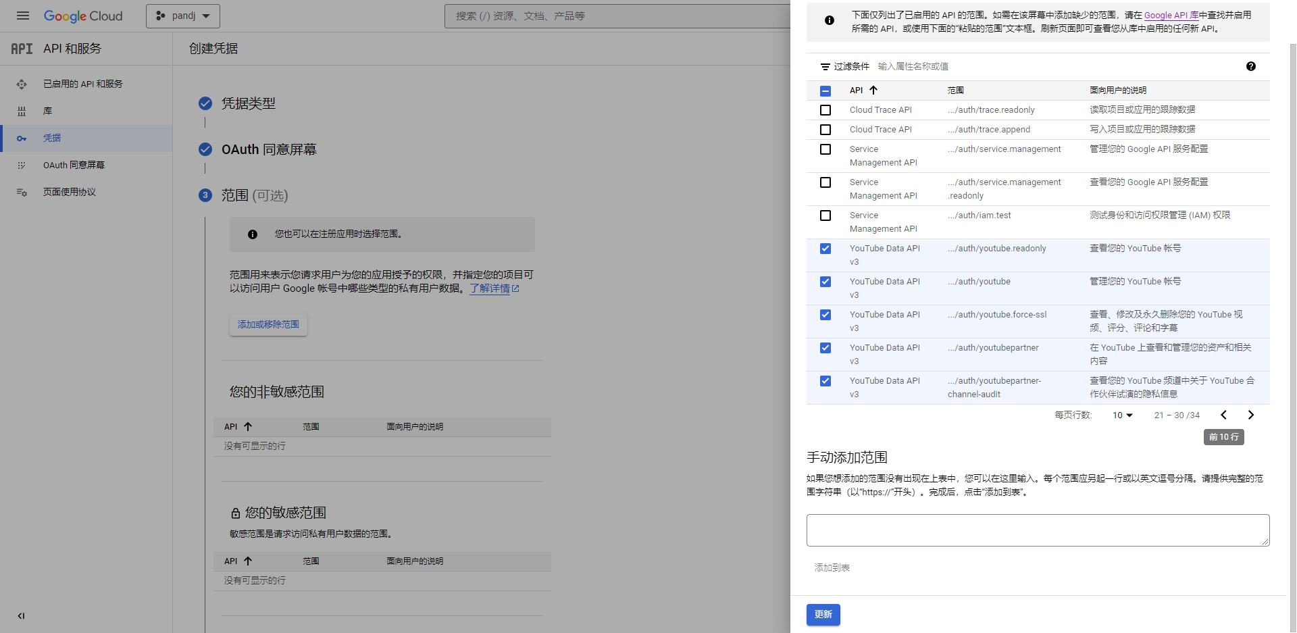Toggle the select-all header checkbox
This screenshot has width=1297, height=633.
(x=825, y=91)
